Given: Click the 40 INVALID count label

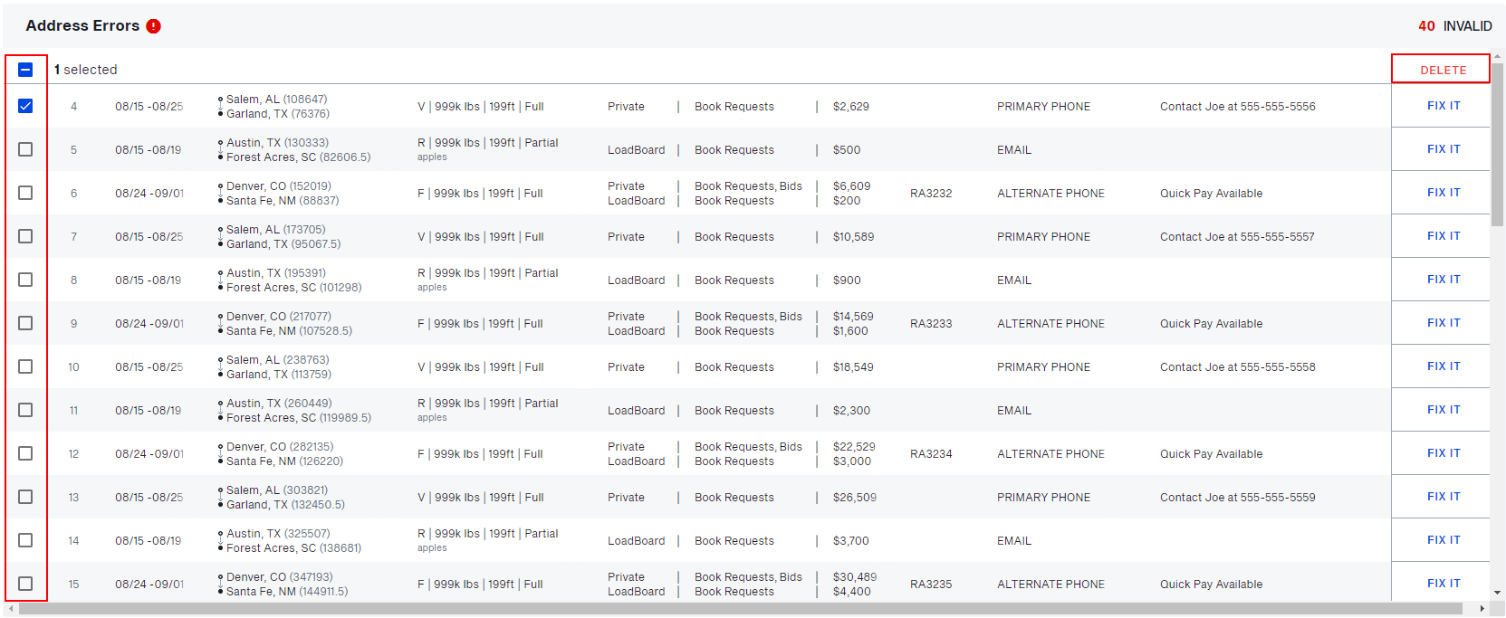Looking at the screenshot, I should (1454, 26).
